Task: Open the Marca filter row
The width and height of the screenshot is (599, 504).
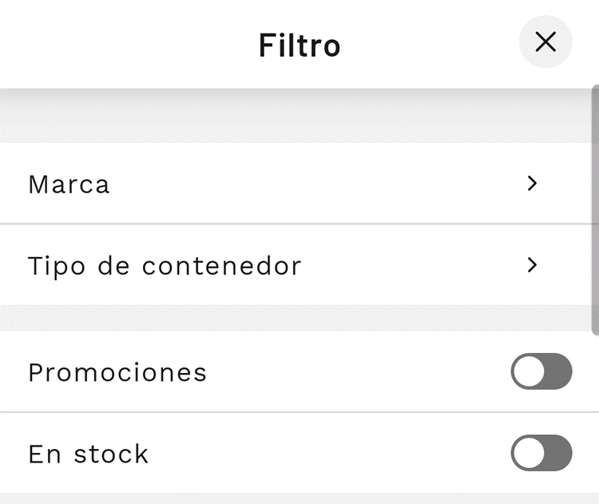Action: [296, 184]
